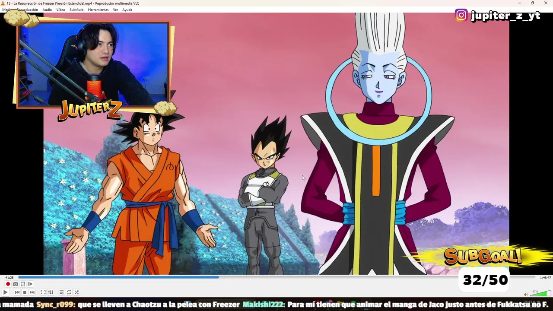
Task: Toggle loop repeat mode
Action: (69, 292)
